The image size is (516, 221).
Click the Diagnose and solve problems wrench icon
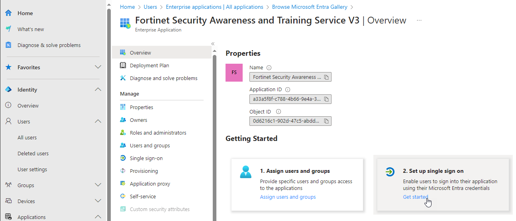(x=123, y=78)
